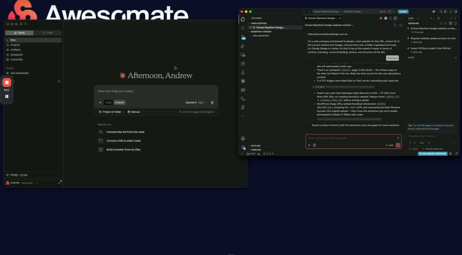Image resolution: width=462 pixels, height=255 pixels.
Task: Open Run and Debug view in VS Code
Action: point(243,46)
